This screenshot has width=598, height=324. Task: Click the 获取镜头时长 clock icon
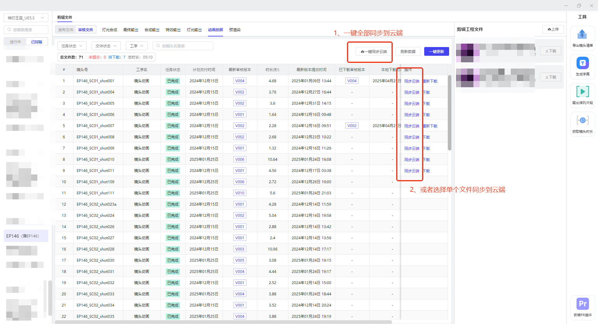pyautogui.click(x=582, y=120)
